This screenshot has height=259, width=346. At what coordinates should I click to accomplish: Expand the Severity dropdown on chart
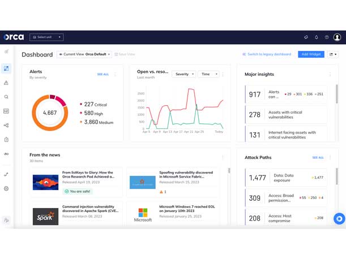coord(184,74)
